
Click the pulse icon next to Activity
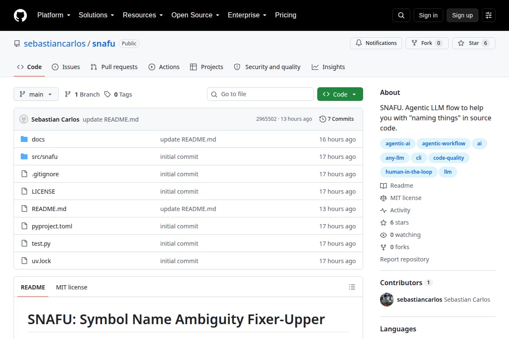383,210
